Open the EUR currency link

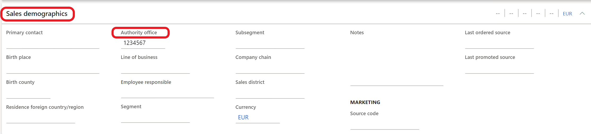pos(243,117)
